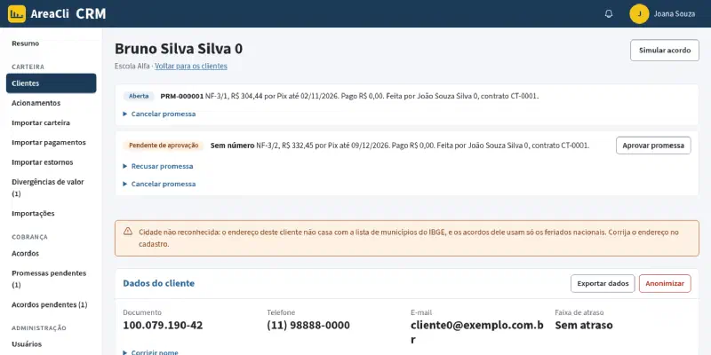The image size is (711, 355).
Task: Click Simular acordo button
Action: 664,51
